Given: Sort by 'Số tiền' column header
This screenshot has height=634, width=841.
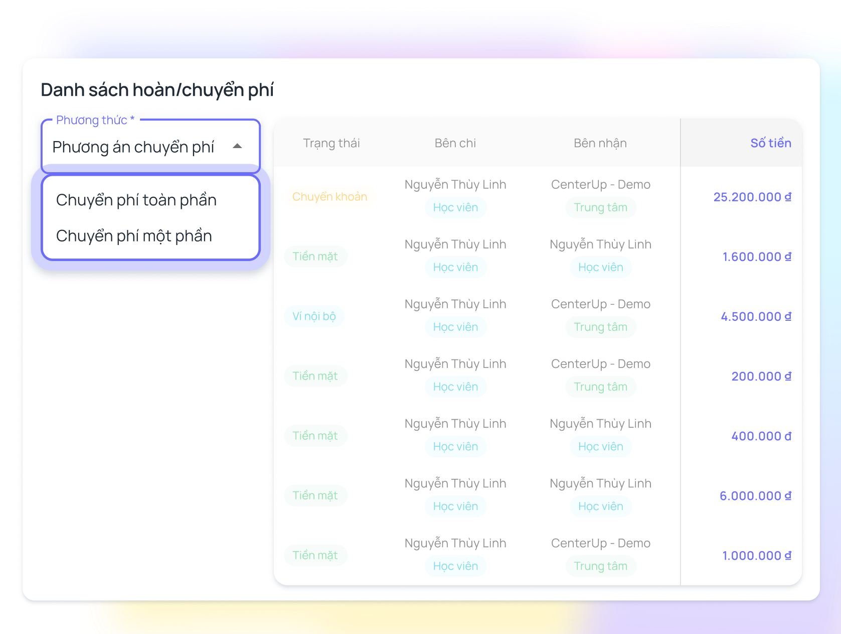Looking at the screenshot, I should 770,143.
